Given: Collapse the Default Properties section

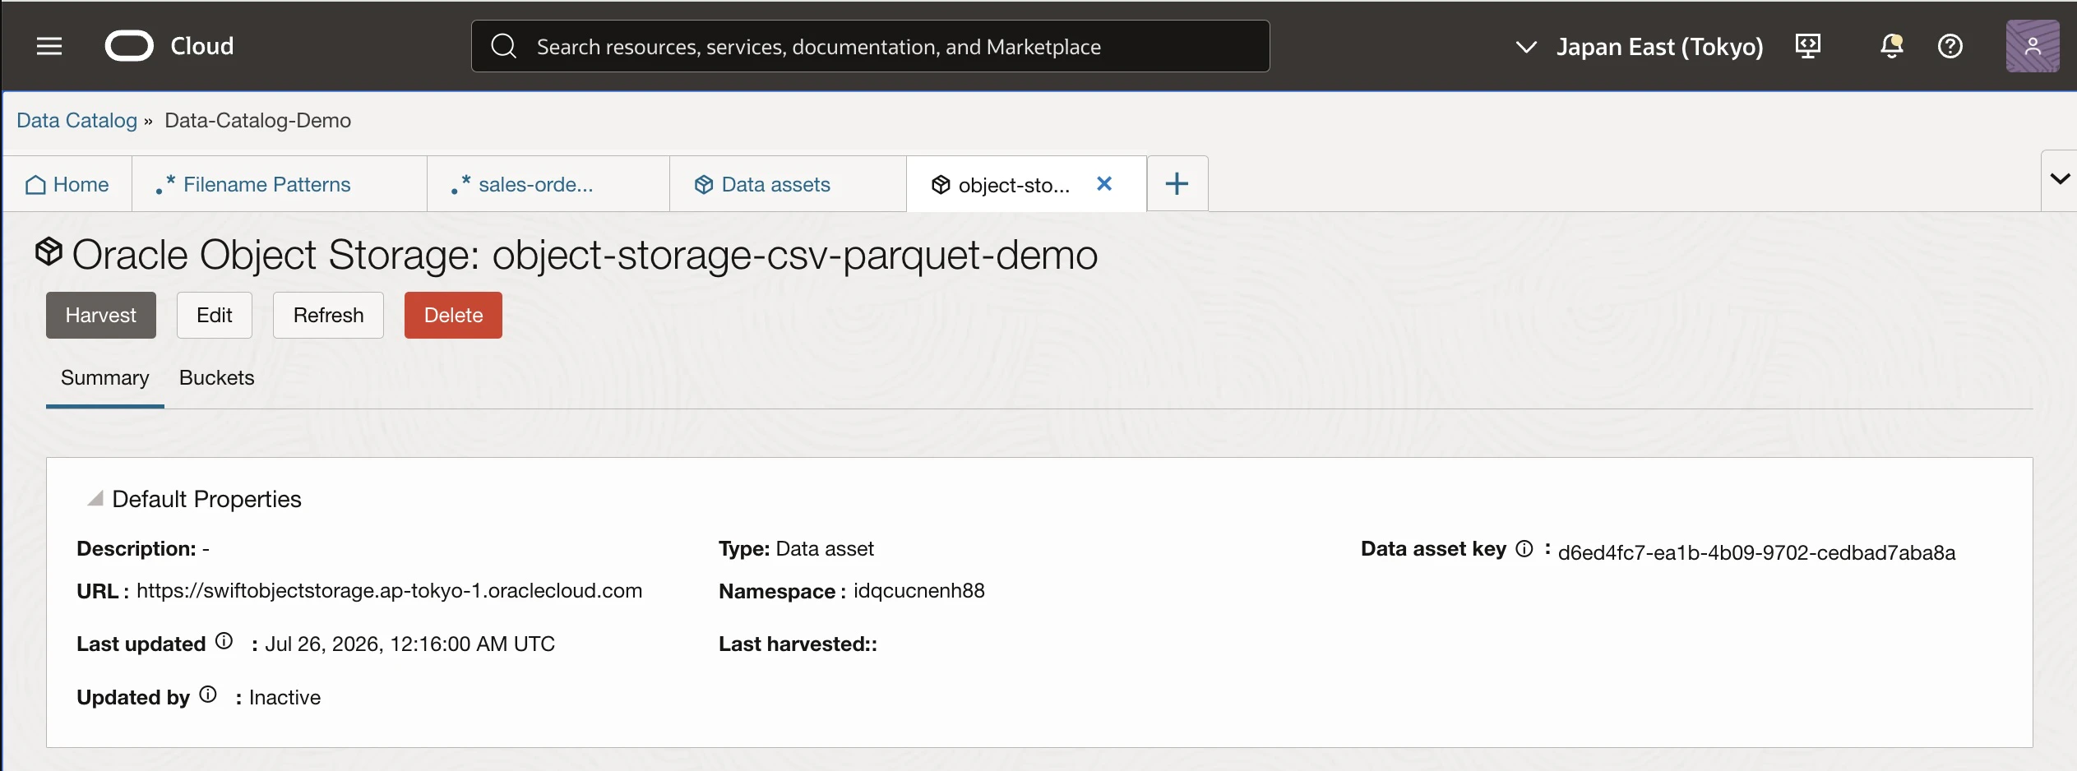Looking at the screenshot, I should pyautogui.click(x=95, y=499).
